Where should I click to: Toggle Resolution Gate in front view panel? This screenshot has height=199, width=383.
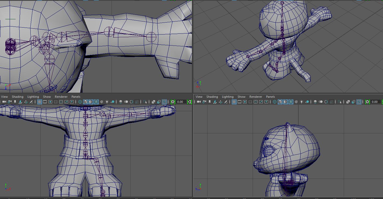pyautogui.click(x=50, y=102)
